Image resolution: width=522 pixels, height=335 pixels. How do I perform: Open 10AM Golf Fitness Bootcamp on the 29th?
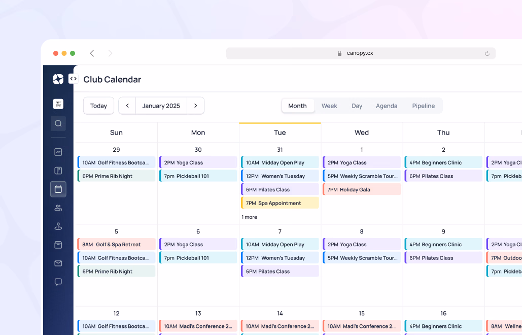(116, 162)
